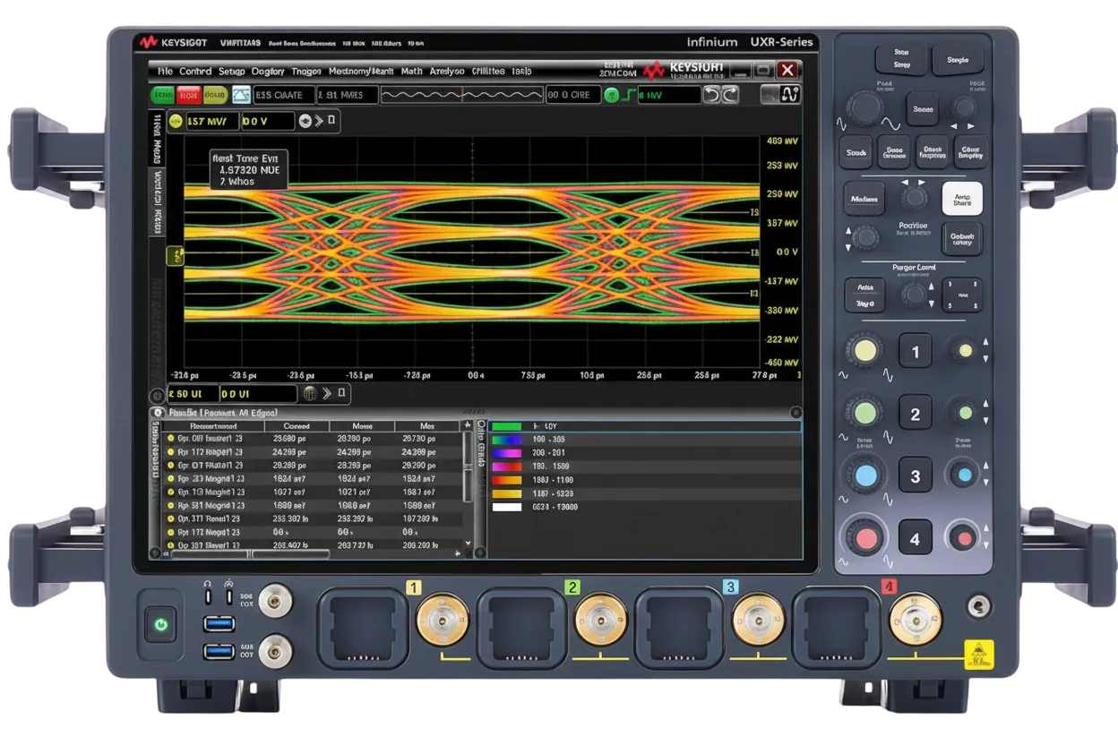Viewport: 1118px width, 745px height.
Task: Expand channel settings with the double chevron
Action: tap(318, 121)
